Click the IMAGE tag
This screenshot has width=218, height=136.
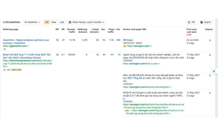click(139, 43)
